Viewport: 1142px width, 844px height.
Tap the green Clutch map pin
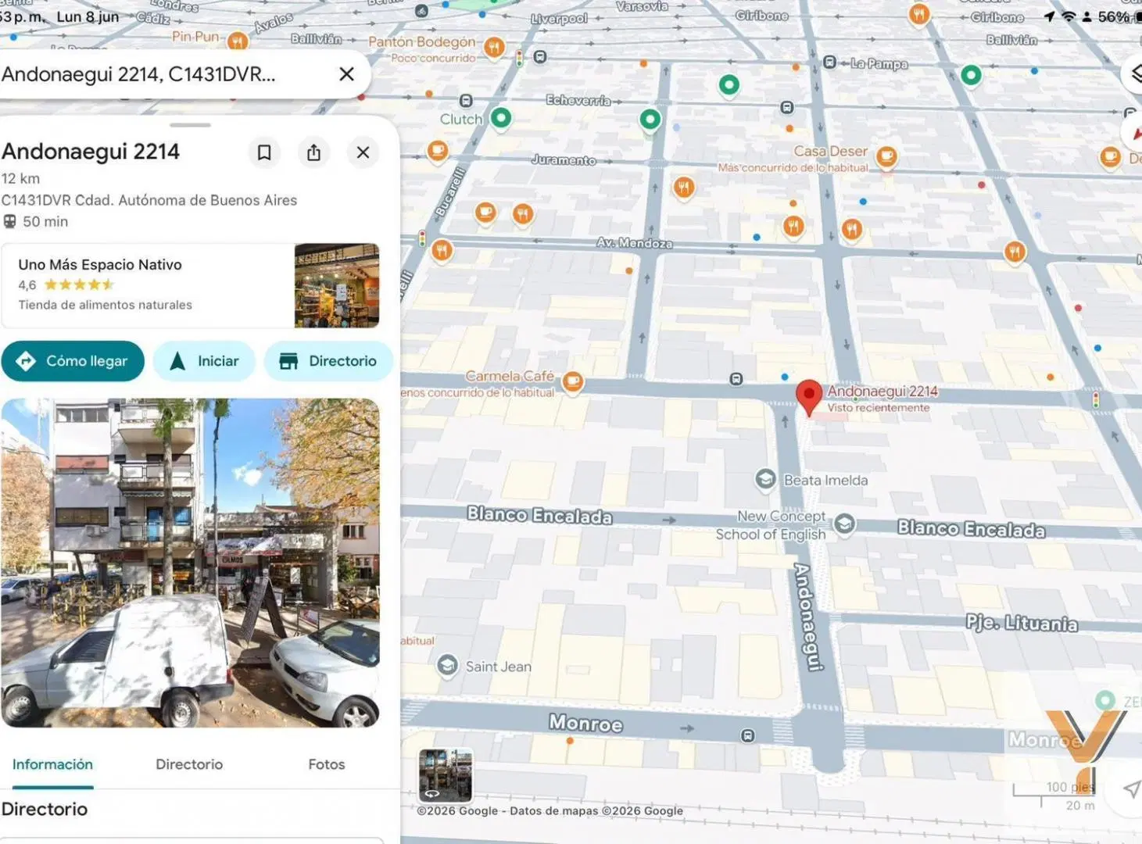tap(501, 118)
